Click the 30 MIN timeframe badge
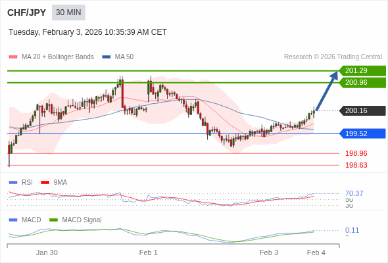This screenshot has width=388, height=263. [68, 12]
